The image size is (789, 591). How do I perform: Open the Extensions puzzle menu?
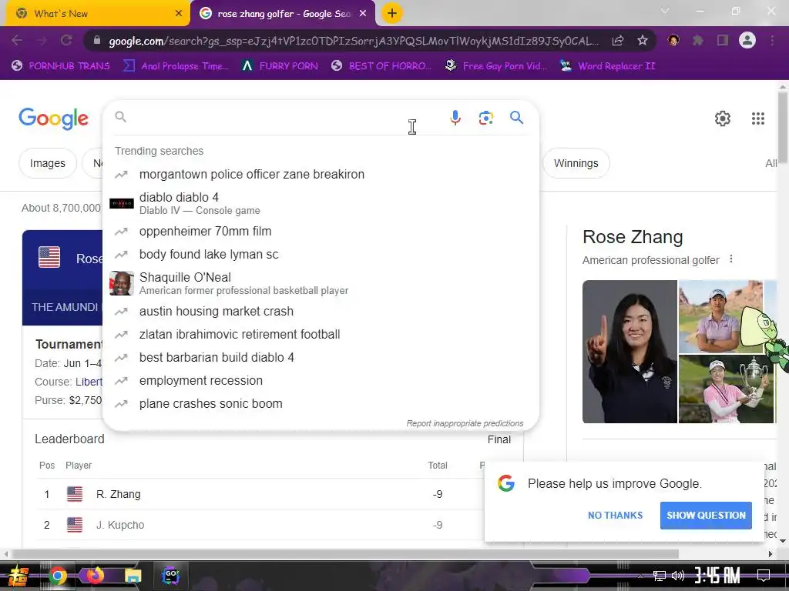698,41
